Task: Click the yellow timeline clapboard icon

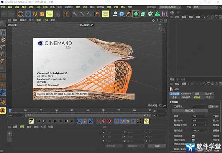Action: 31,121
